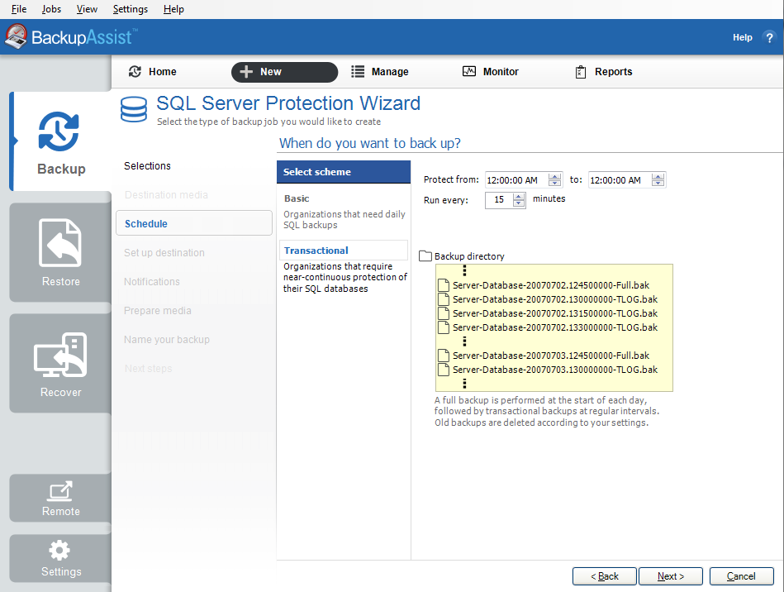Increase the Run every minutes value
The image size is (784, 592).
[519, 196]
